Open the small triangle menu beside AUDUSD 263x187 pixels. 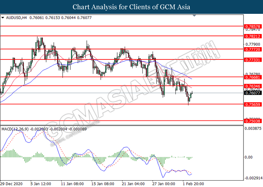pos(3,18)
